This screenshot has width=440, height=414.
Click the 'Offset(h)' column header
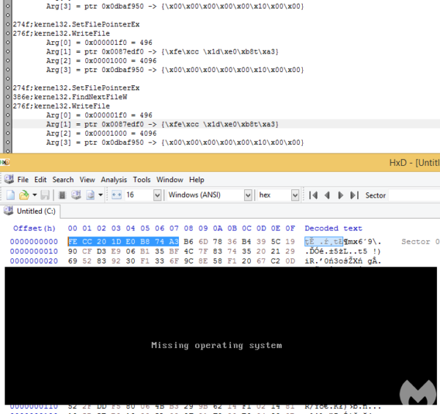(34, 228)
